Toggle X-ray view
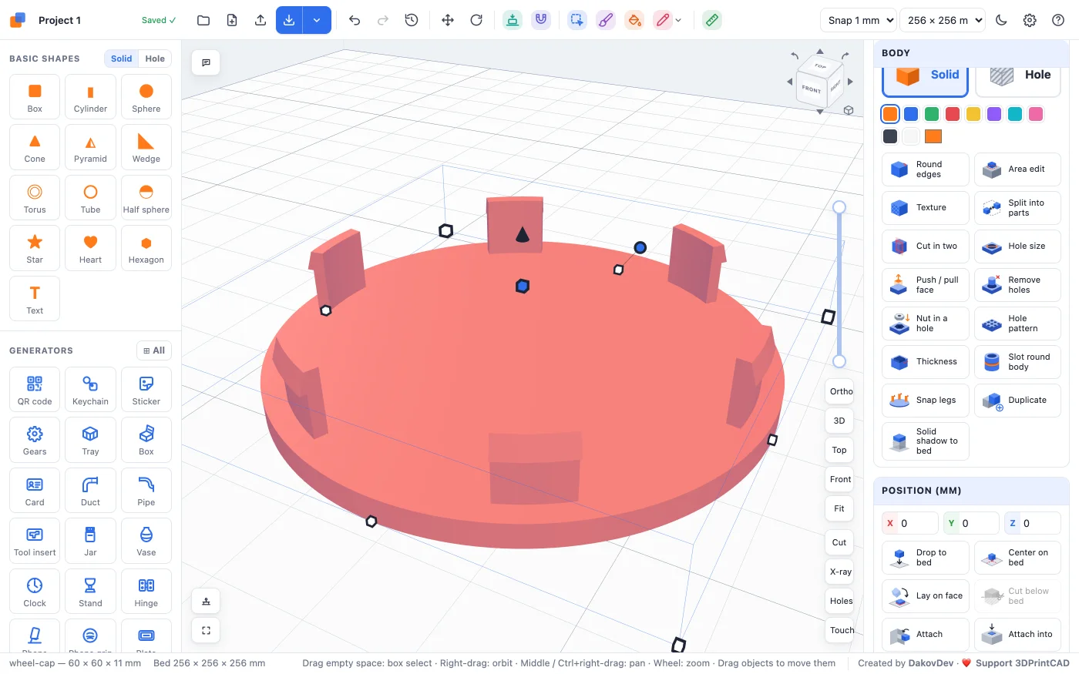Image resolution: width=1079 pixels, height=674 pixels. click(x=839, y=572)
